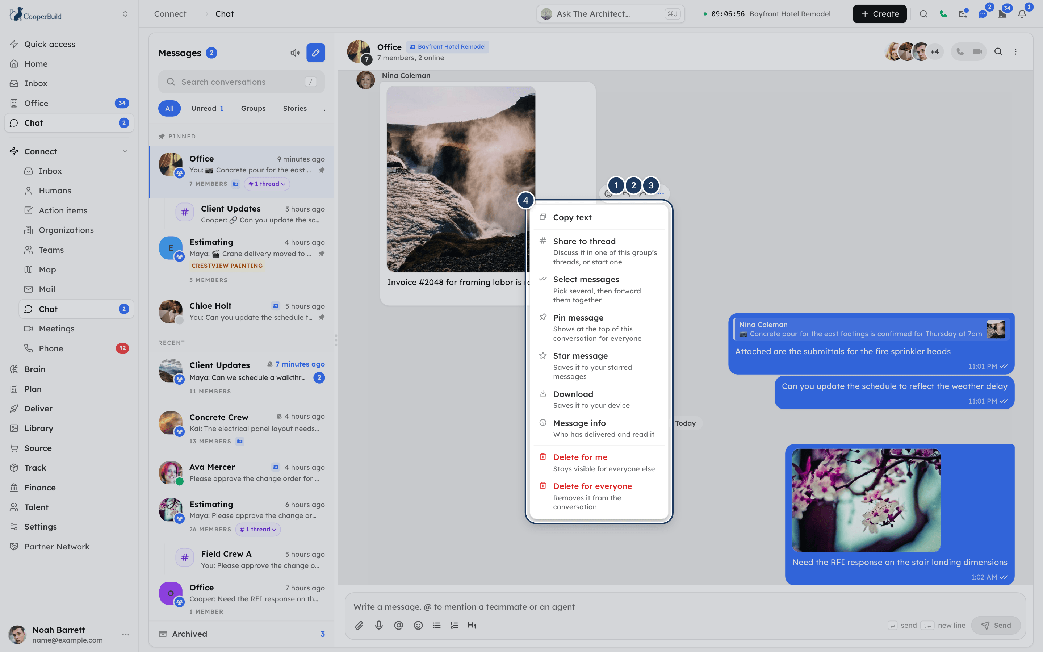Open chat bubble icon in top bar
The height and width of the screenshot is (652, 1043).
tap(983, 14)
